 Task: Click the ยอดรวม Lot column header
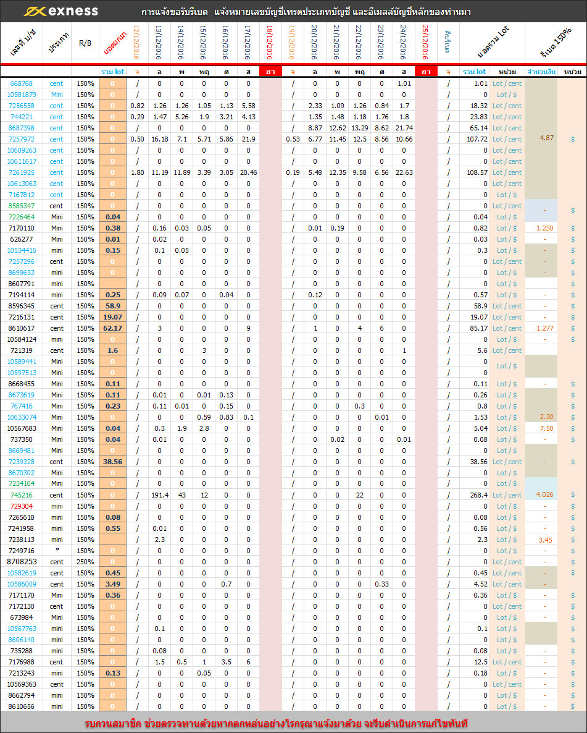(493, 43)
